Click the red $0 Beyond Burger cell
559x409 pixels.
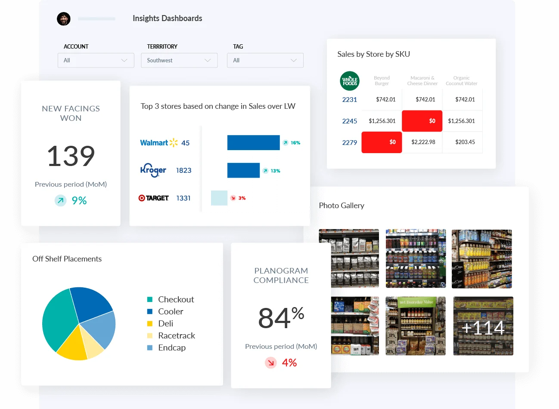coord(382,142)
